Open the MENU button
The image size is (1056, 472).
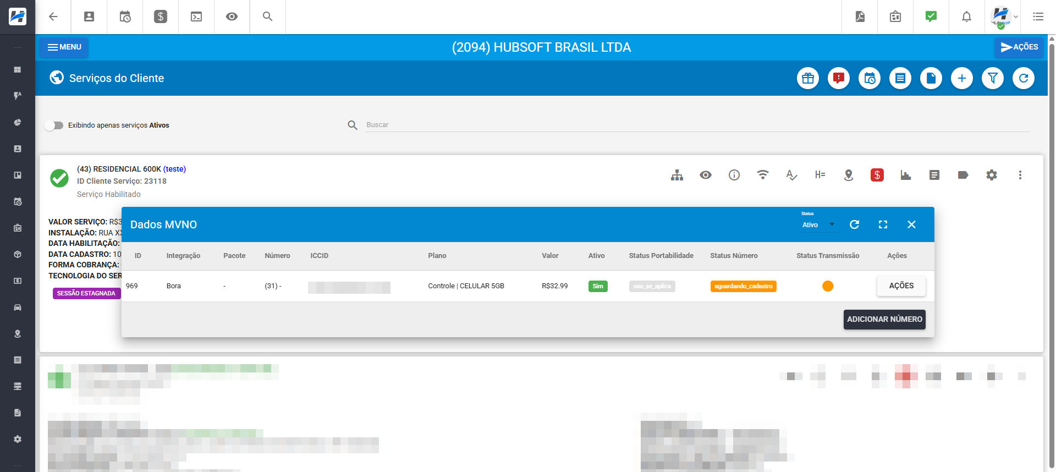click(64, 47)
